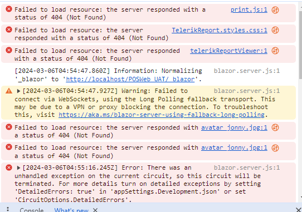This screenshot has width=302, height=212.
Task: Switch to the What's new tab
Action: click(71, 210)
